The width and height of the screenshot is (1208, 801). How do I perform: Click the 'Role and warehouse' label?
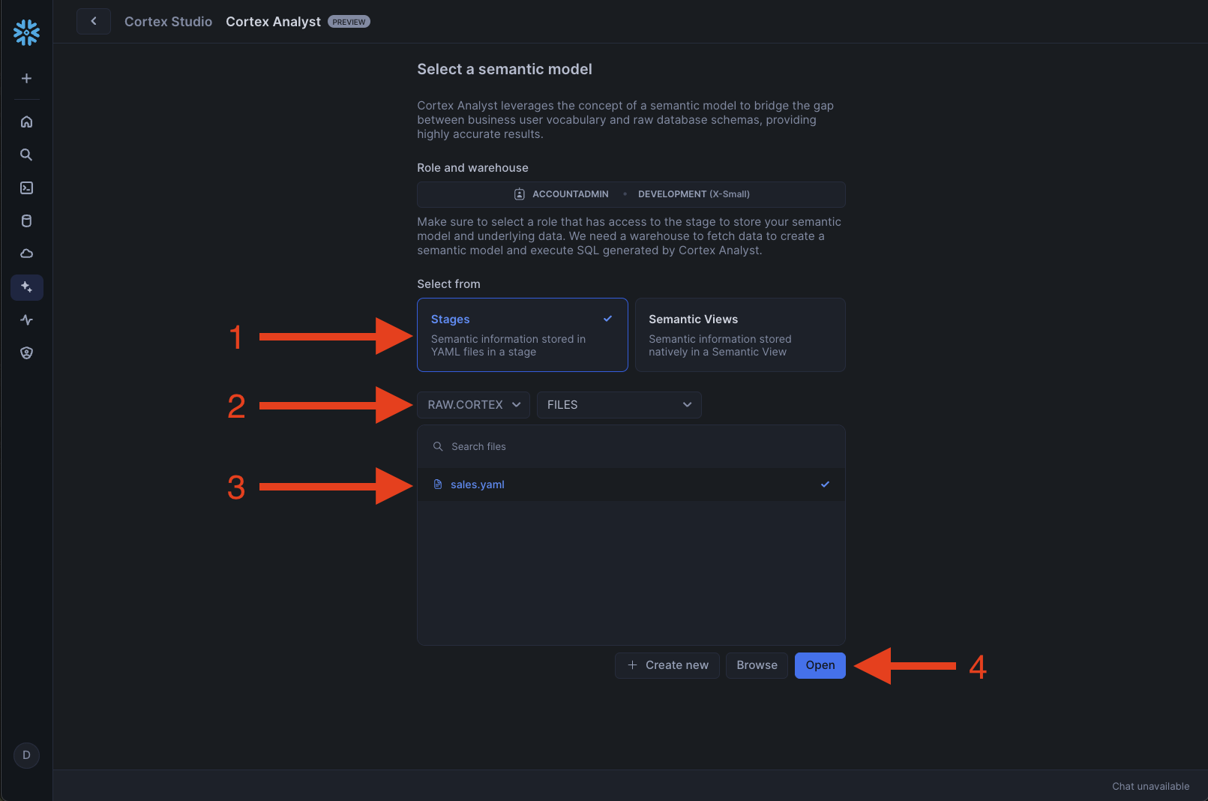pyautogui.click(x=472, y=168)
